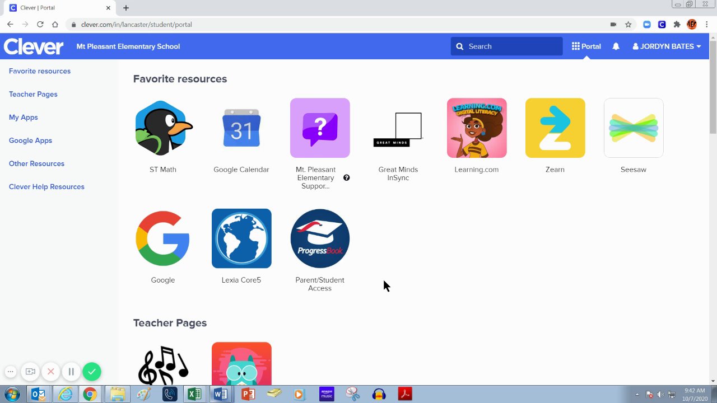Click the browser home button
Screen dimensions: 717x403
click(55, 25)
